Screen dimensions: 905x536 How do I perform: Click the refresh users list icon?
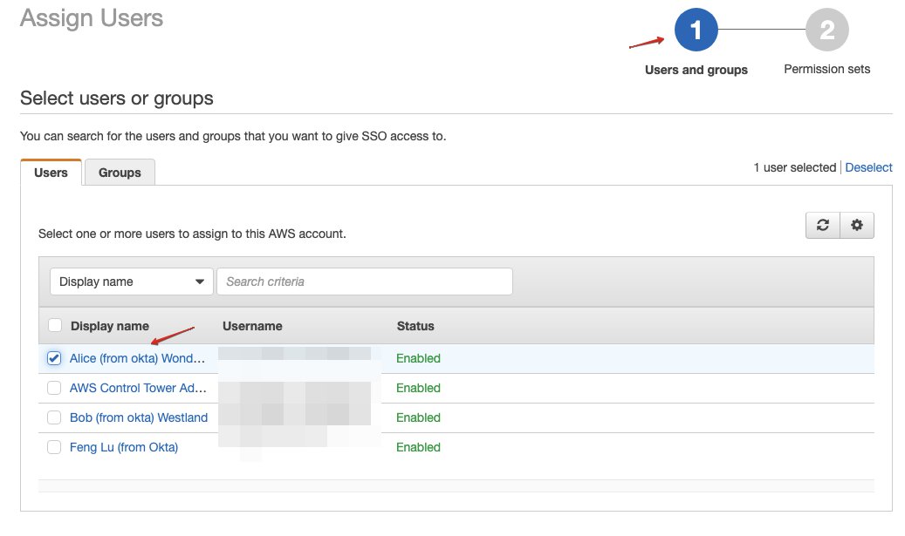click(x=822, y=225)
